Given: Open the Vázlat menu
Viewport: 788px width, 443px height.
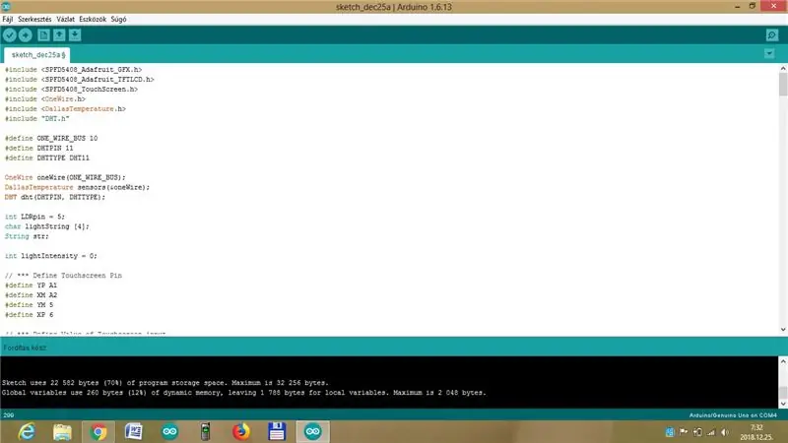Looking at the screenshot, I should (x=65, y=19).
